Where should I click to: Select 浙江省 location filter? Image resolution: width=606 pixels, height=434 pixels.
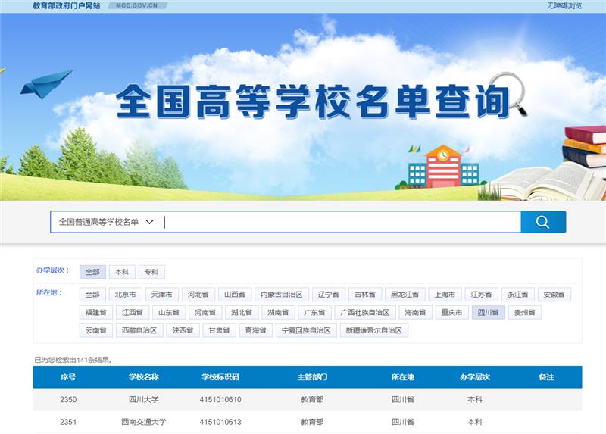pos(517,295)
